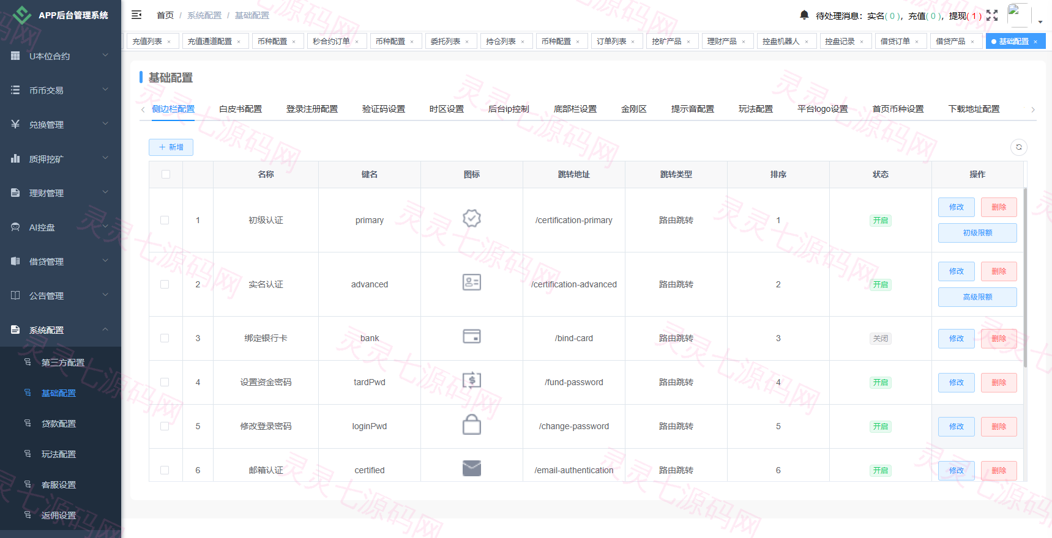The width and height of the screenshot is (1052, 538).
Task: Click the table's vertical scrollbar
Action: [x=1025, y=278]
